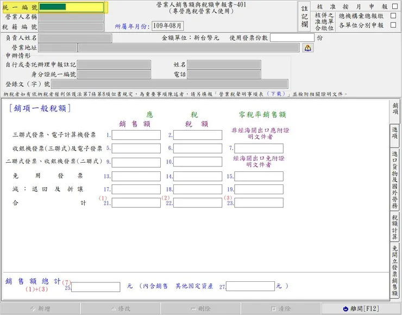Click field 14 免用發票 tax amount
402x315 pixels.
[198, 176]
